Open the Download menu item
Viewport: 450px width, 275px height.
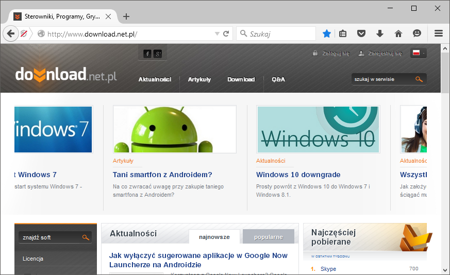241,79
